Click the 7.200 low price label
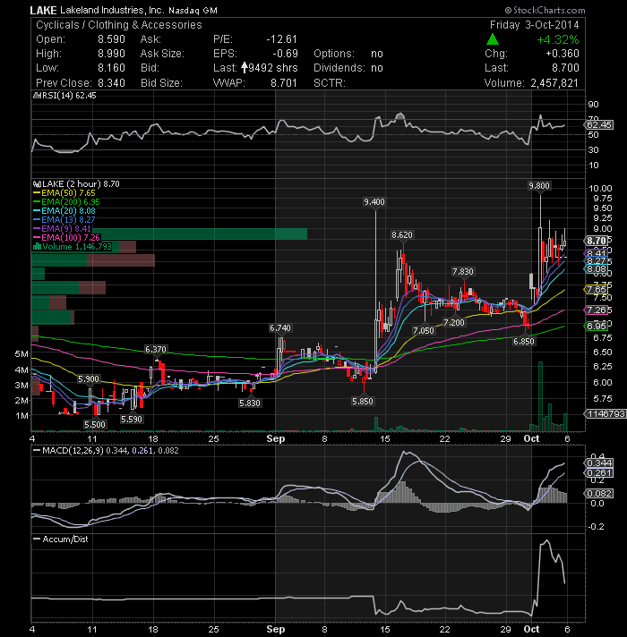627x637 pixels. (x=454, y=323)
